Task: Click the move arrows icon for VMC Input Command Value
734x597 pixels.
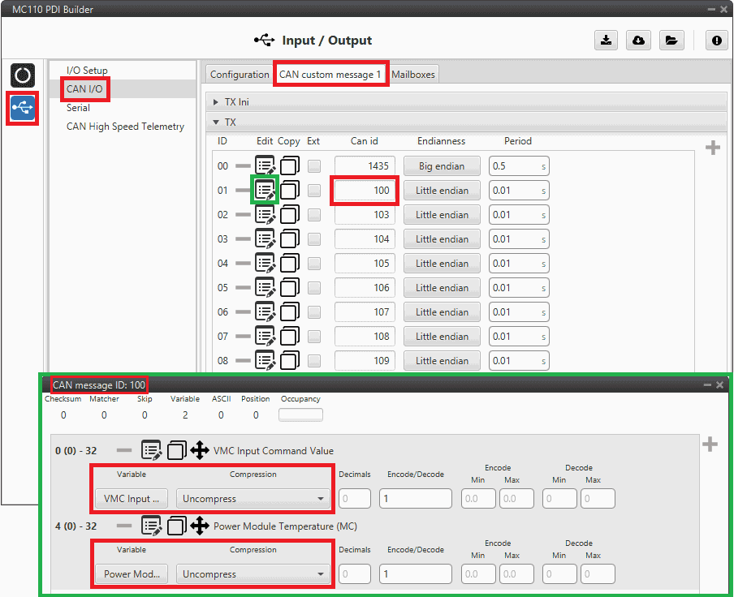Action: tap(200, 451)
